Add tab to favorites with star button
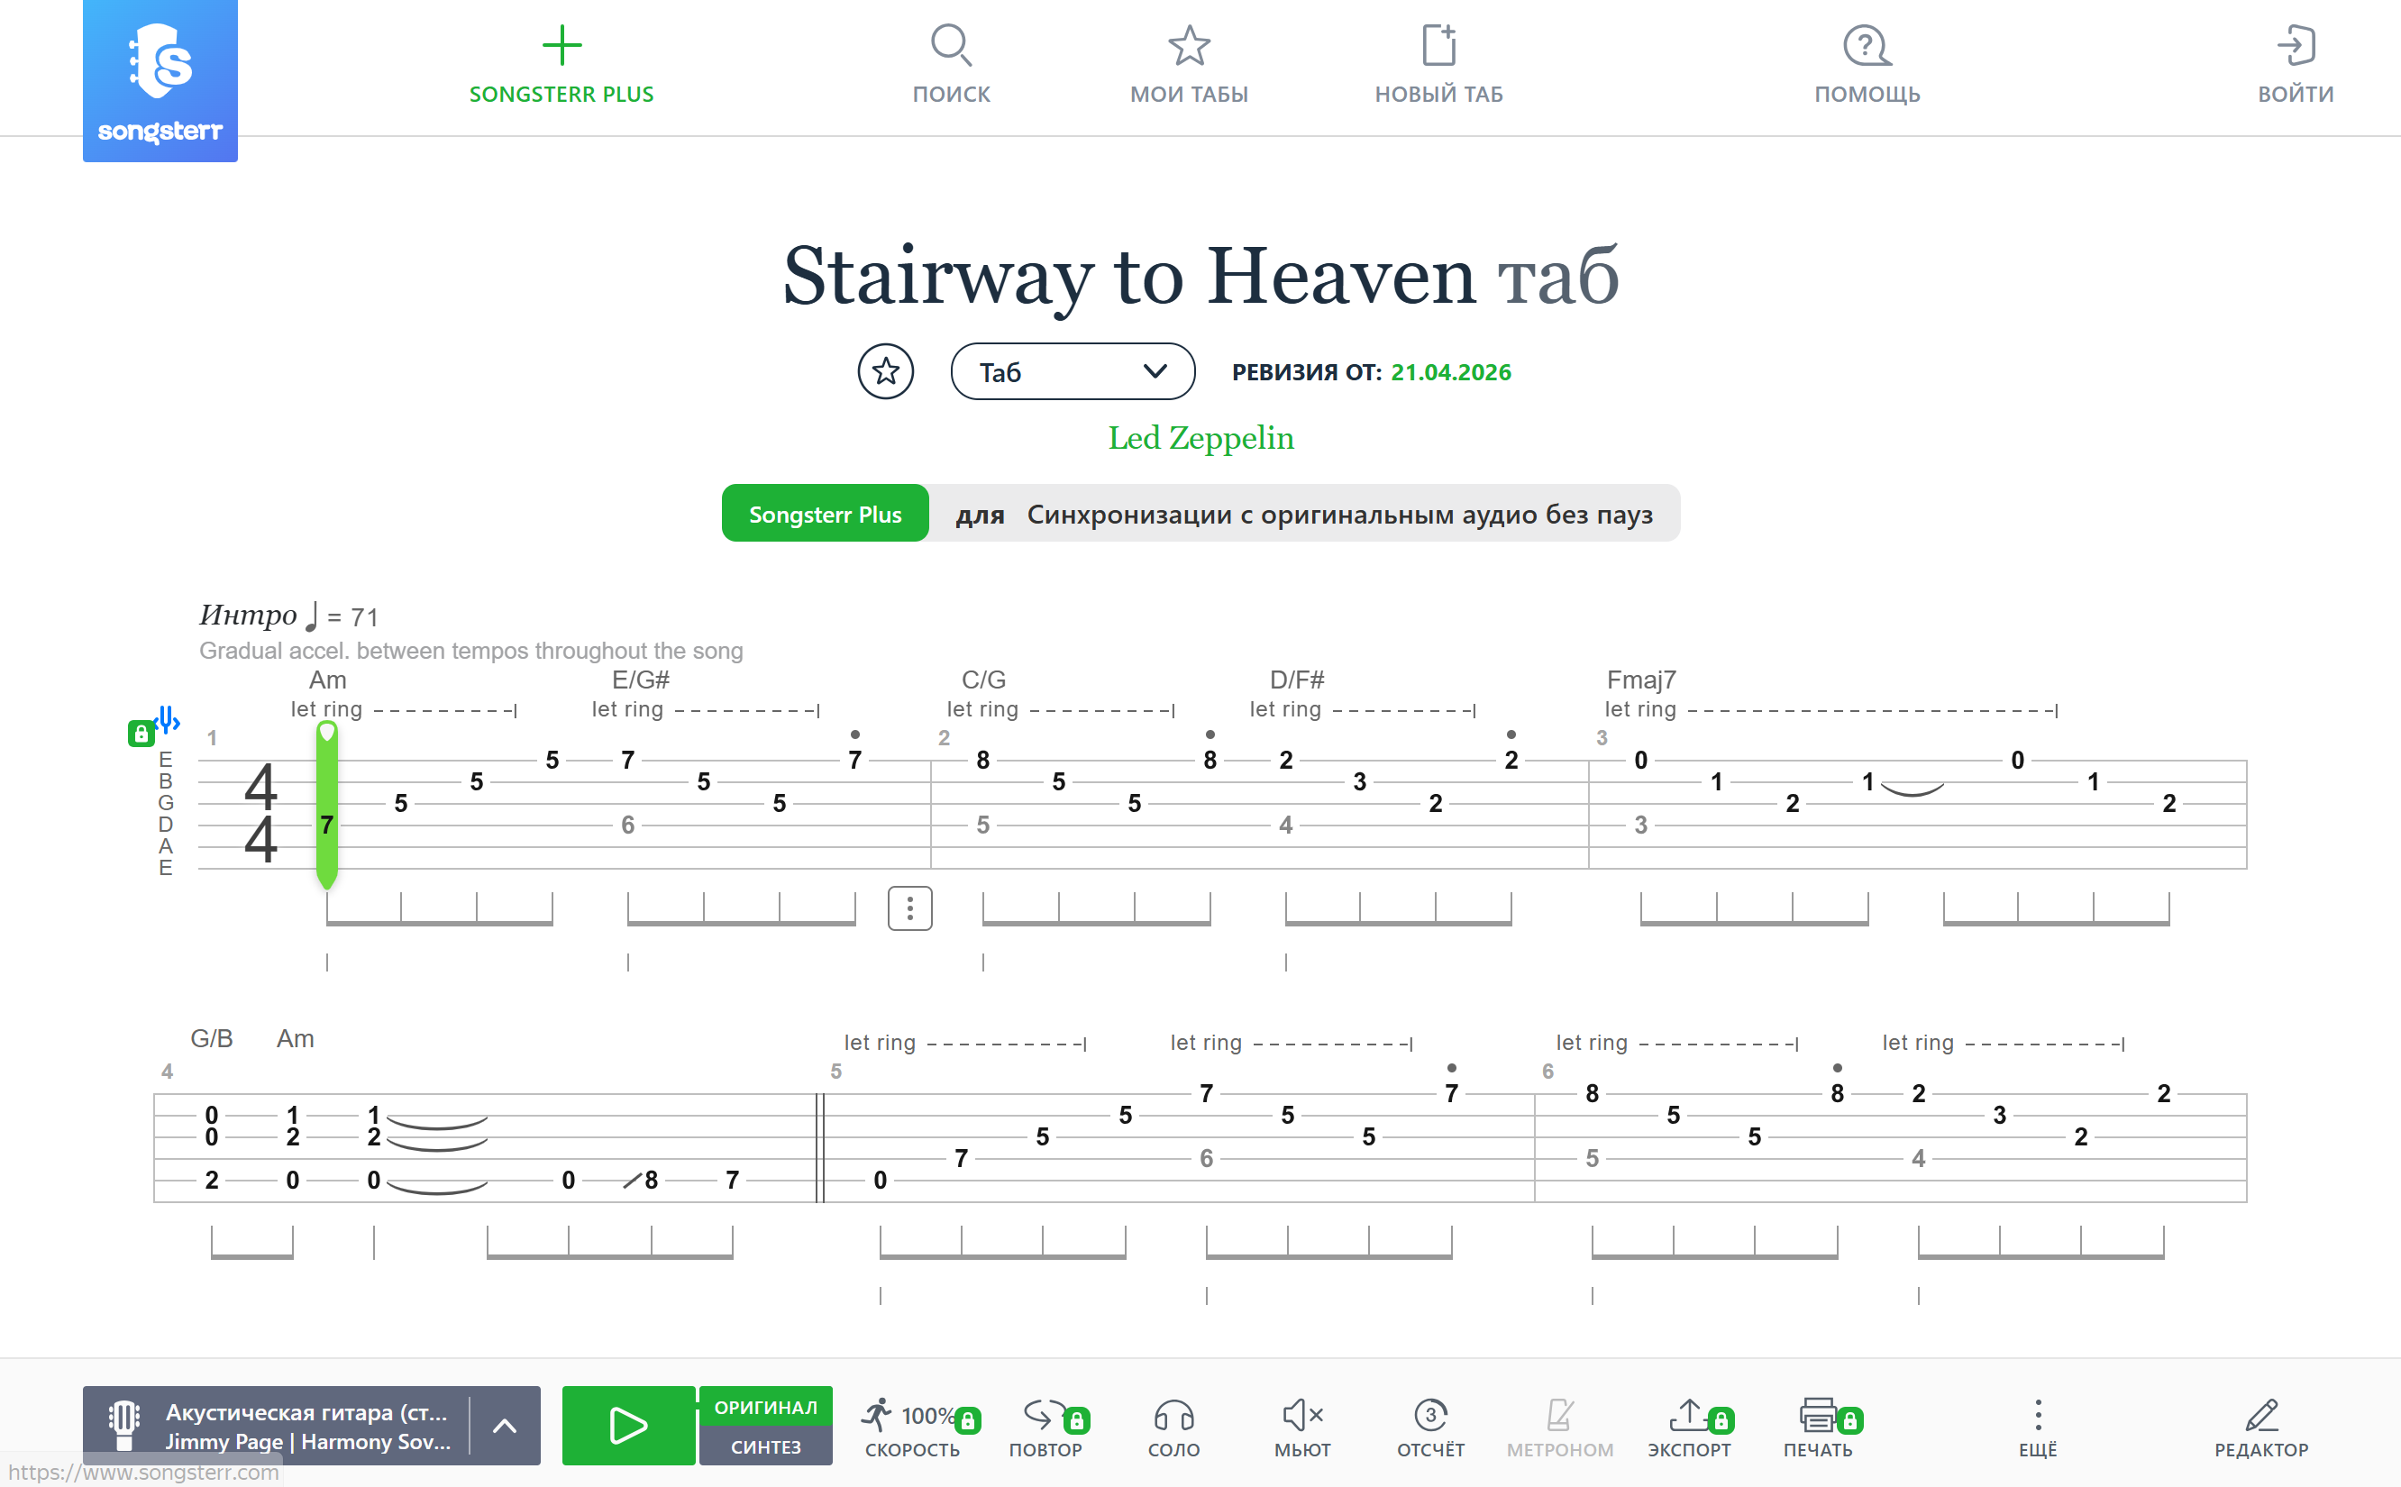This screenshot has height=1487, width=2401. click(x=886, y=371)
